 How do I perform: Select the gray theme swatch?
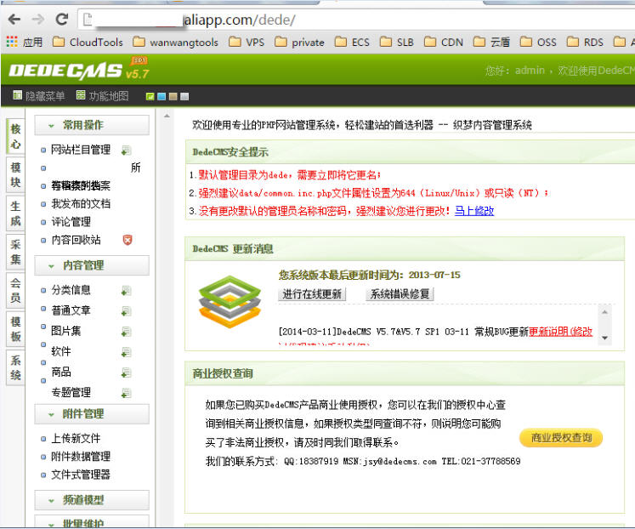[x=184, y=96]
